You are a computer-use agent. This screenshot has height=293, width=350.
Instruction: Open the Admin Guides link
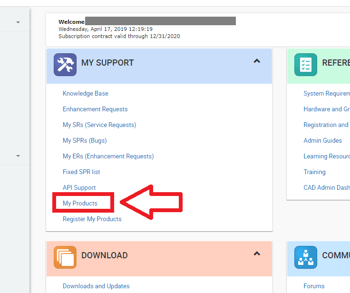322,141
